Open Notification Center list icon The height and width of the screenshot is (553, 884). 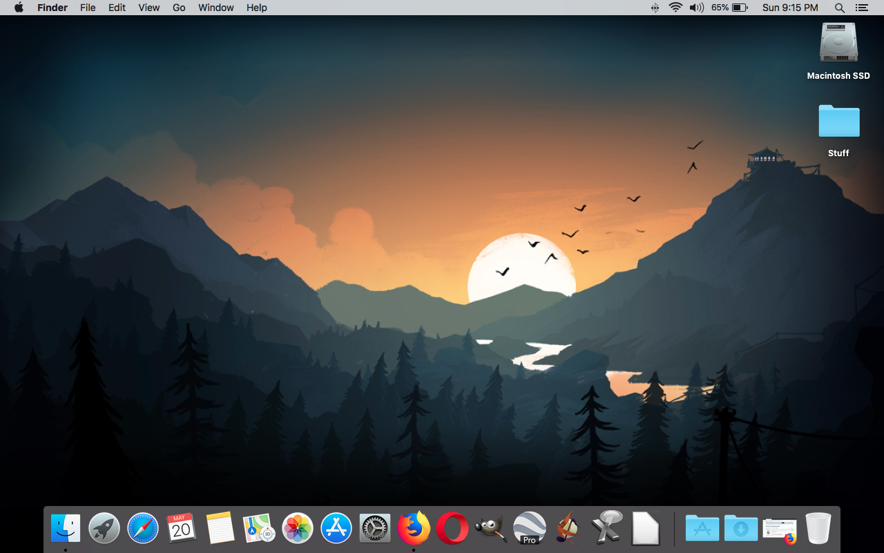(861, 8)
